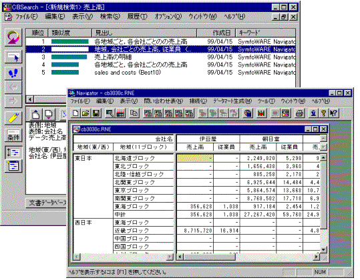Click cell with value 27,267,420
Viewport: 360px width, 280px height.
point(258,215)
